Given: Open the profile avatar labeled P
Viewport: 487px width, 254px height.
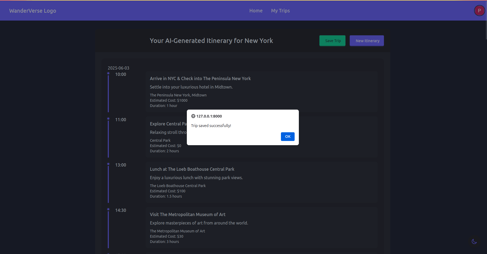Looking at the screenshot, I should tap(479, 11).
